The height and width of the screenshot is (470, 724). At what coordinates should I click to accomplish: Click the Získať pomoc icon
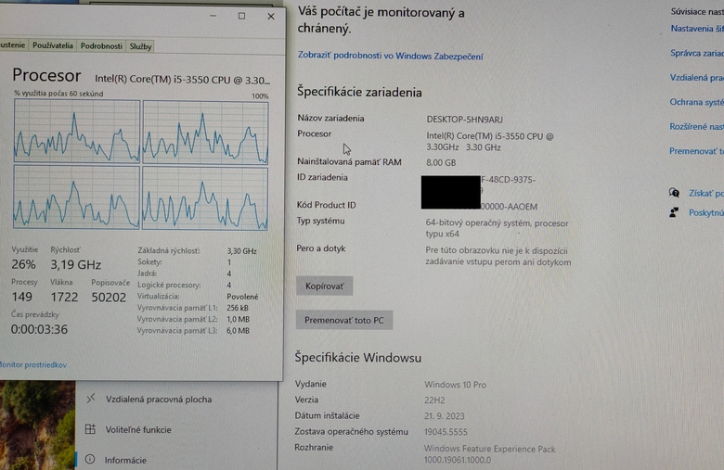coord(674,193)
